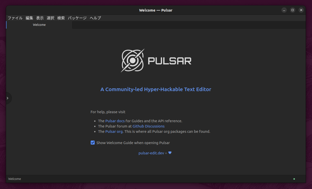Image resolution: width=312 pixels, height=189 pixels.
Task: Open the 選択 menu
Action: coord(50,18)
